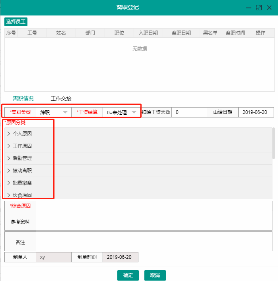Open the 工资结算 dropdown
278x281 pixels.
[121, 112]
